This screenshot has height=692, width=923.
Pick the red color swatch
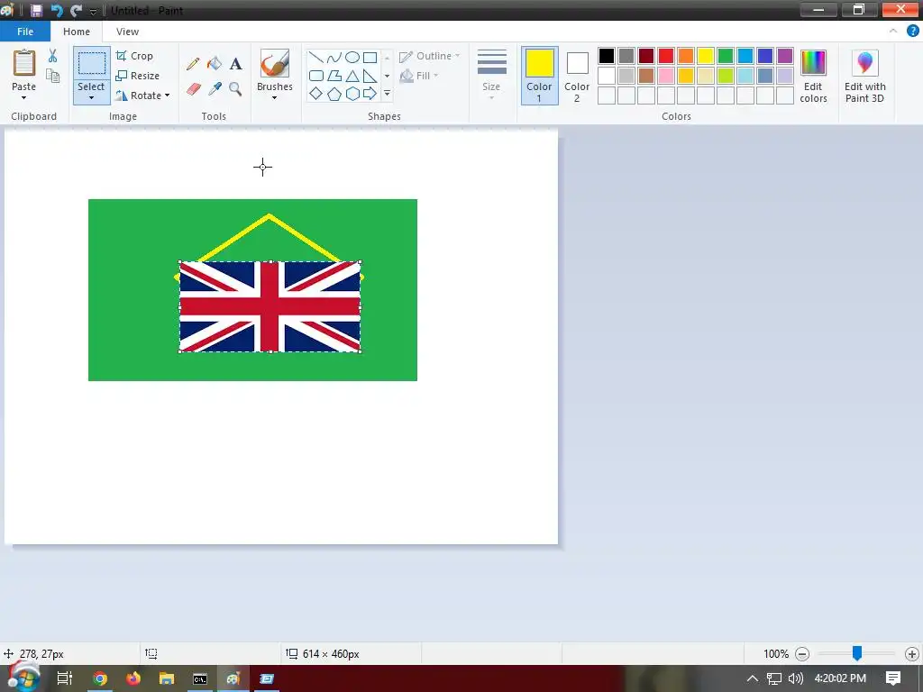(x=666, y=56)
